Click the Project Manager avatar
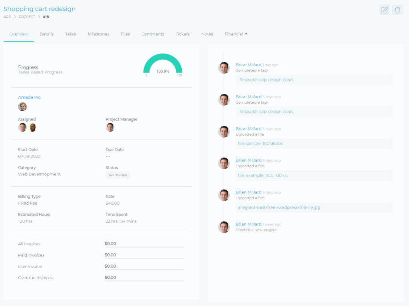409x306 pixels. point(110,127)
